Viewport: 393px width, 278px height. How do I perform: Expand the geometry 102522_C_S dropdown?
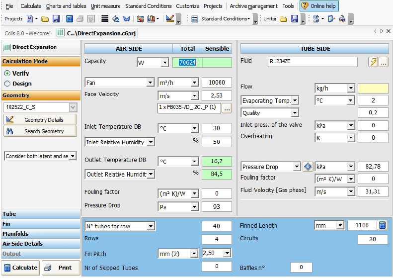pyautogui.click(x=73, y=107)
